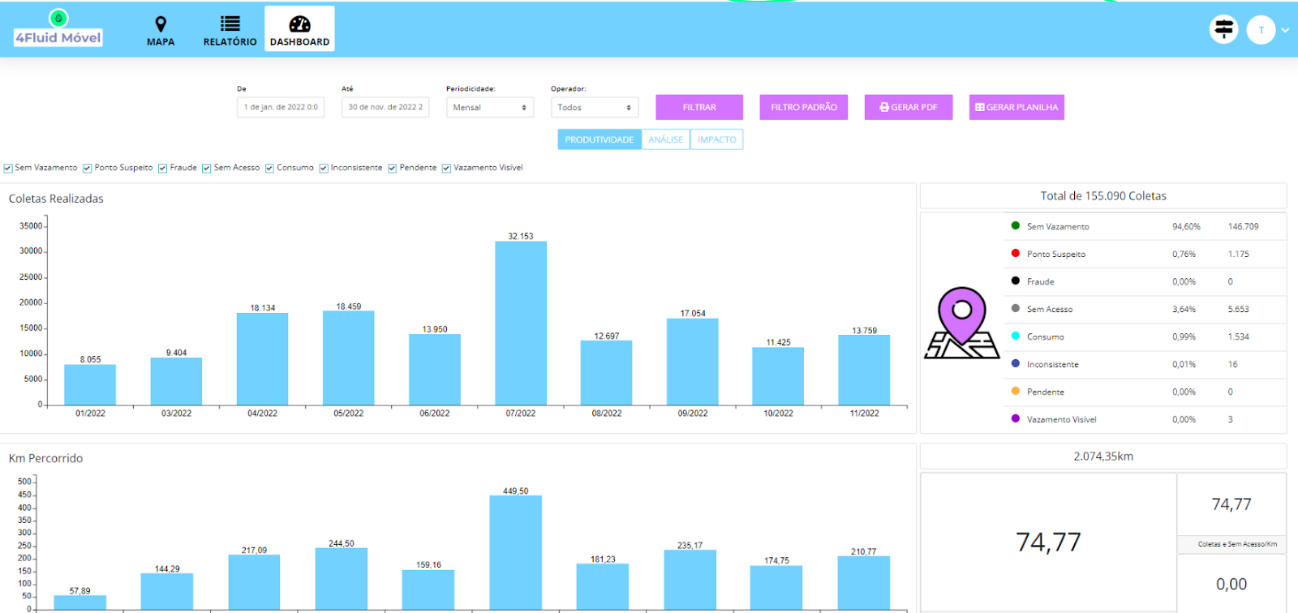Viewport: 1298px width, 613px height.
Task: Open the Mapa pin icon
Action: pyautogui.click(x=161, y=24)
